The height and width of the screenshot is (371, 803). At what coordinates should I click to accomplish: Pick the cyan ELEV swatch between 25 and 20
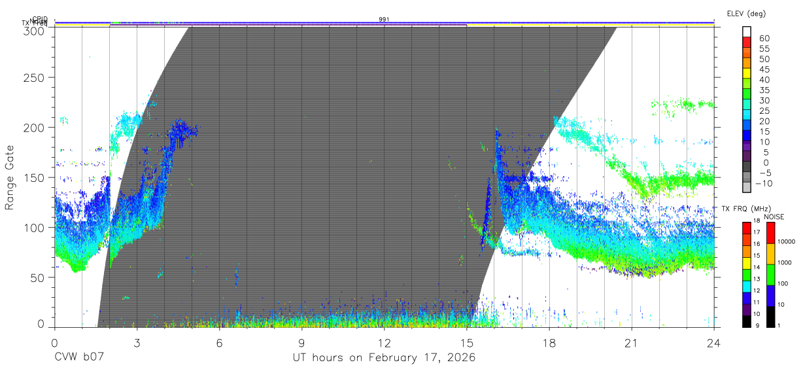(748, 116)
